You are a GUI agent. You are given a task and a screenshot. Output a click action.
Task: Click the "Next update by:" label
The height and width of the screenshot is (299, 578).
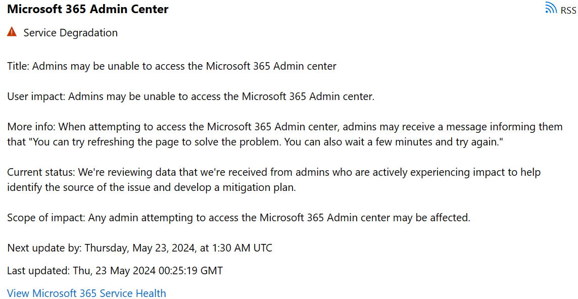click(44, 248)
